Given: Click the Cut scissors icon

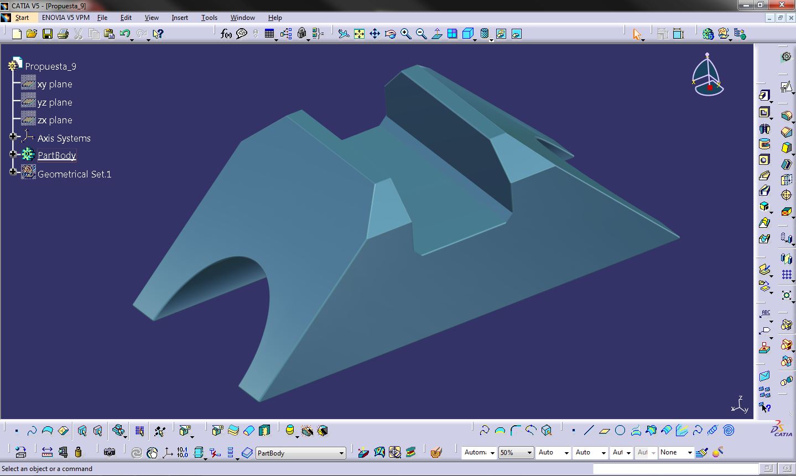Looking at the screenshot, I should (79, 34).
